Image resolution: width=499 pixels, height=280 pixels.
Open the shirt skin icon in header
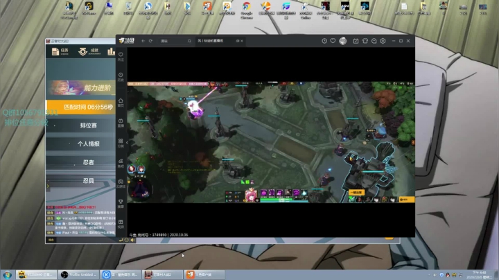point(365,41)
